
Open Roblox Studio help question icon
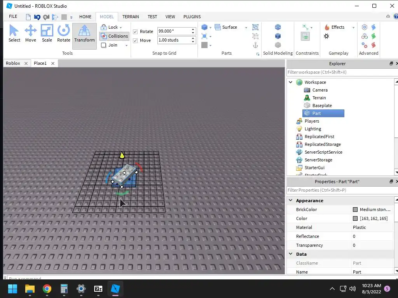point(396,16)
